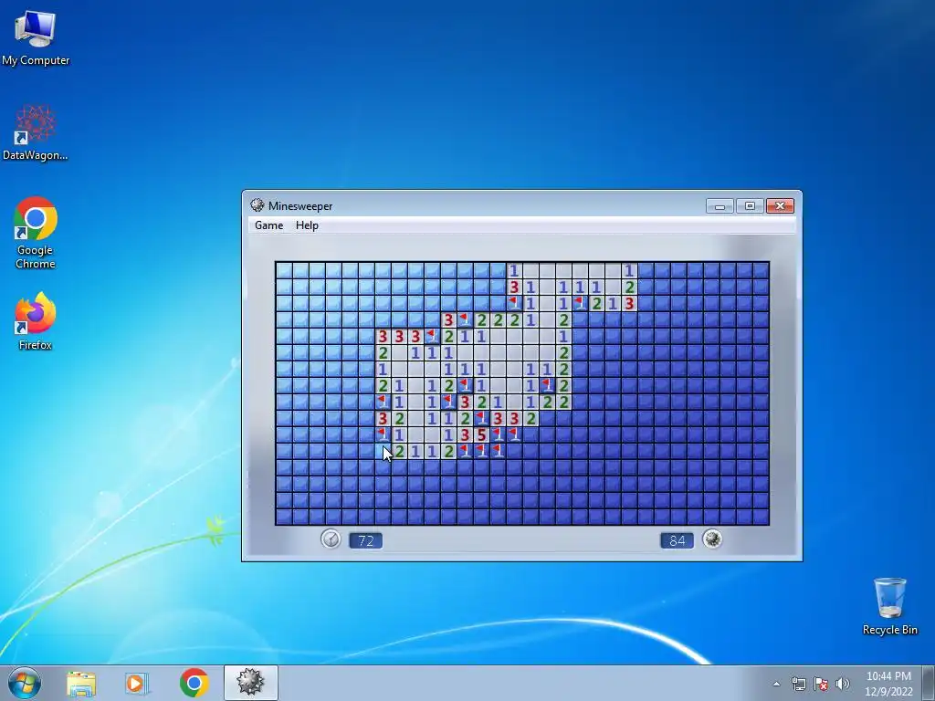Click the flag directly above the red 5
This screenshot has height=701, width=935.
pos(481,418)
